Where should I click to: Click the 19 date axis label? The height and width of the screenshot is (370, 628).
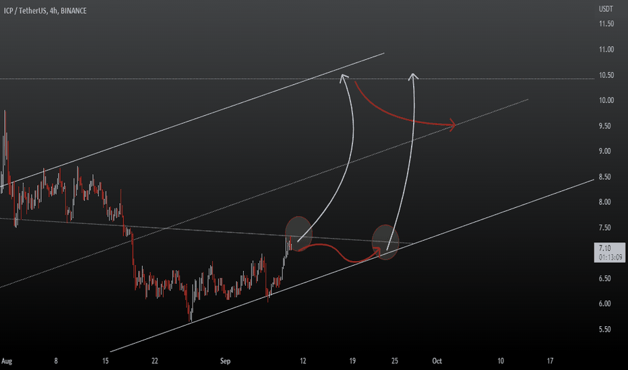(352, 361)
